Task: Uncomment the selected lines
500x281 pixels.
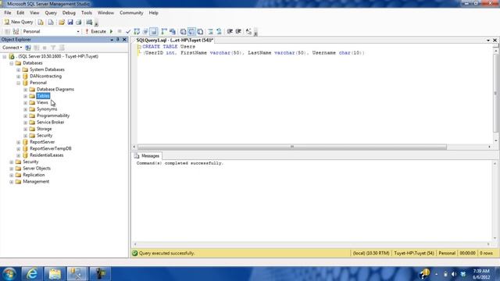Action: click(x=219, y=31)
